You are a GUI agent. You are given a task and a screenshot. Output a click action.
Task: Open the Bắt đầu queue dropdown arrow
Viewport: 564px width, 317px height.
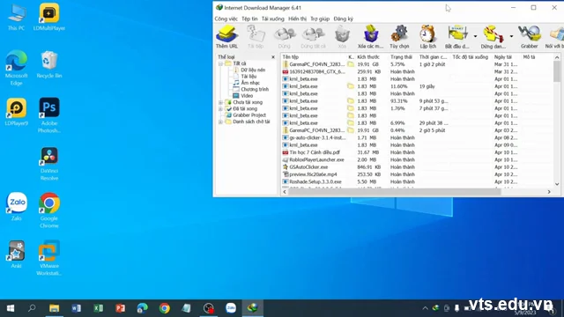(475, 36)
